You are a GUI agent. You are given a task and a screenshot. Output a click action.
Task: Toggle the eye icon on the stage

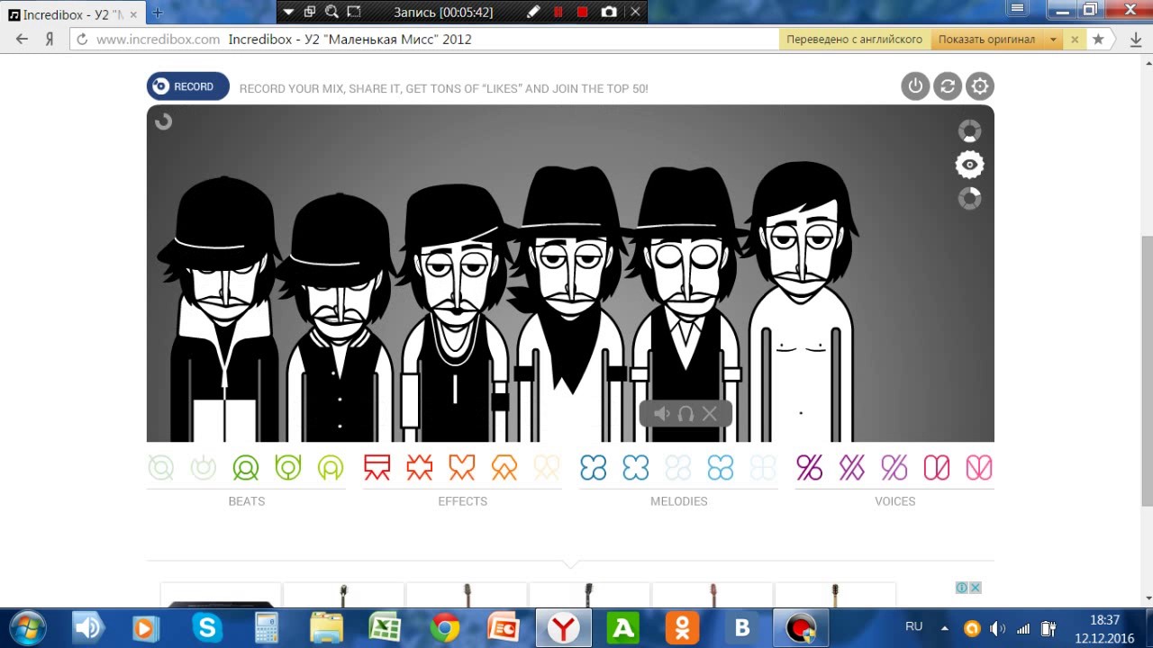click(969, 165)
